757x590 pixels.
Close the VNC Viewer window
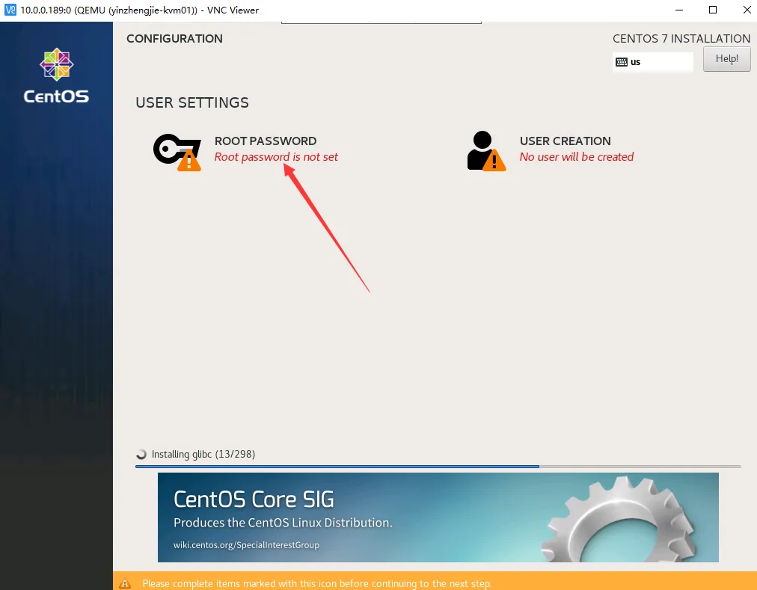[747, 10]
